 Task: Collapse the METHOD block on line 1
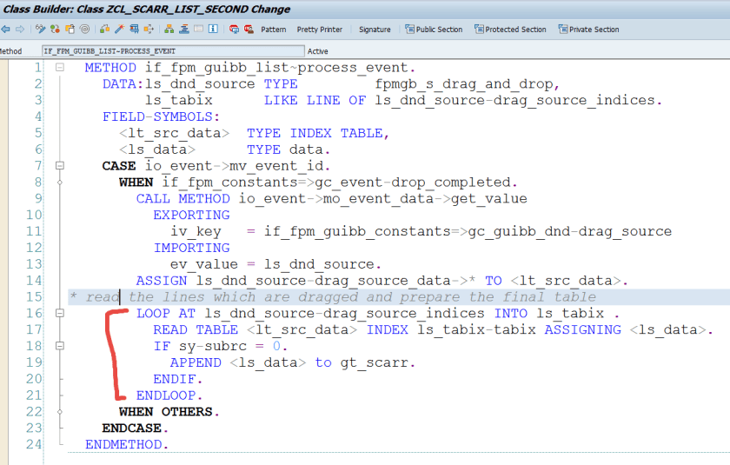click(x=59, y=68)
